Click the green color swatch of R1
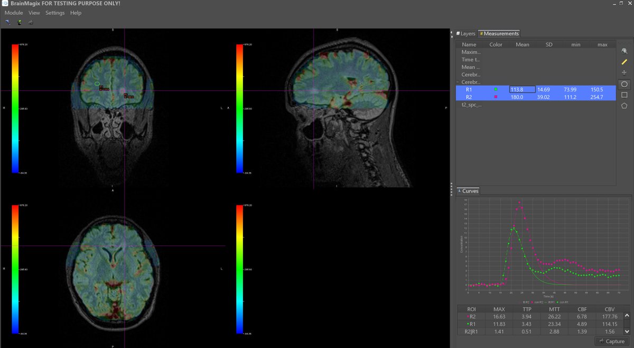 click(496, 90)
